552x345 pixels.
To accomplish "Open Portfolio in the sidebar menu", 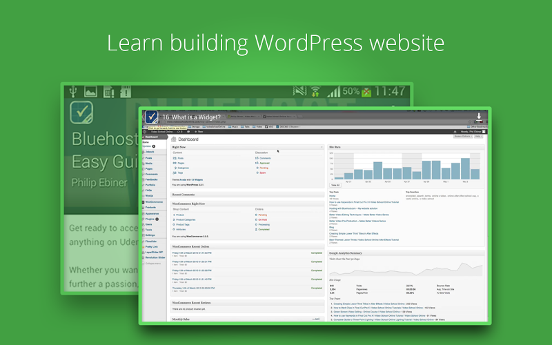I will (150, 185).
